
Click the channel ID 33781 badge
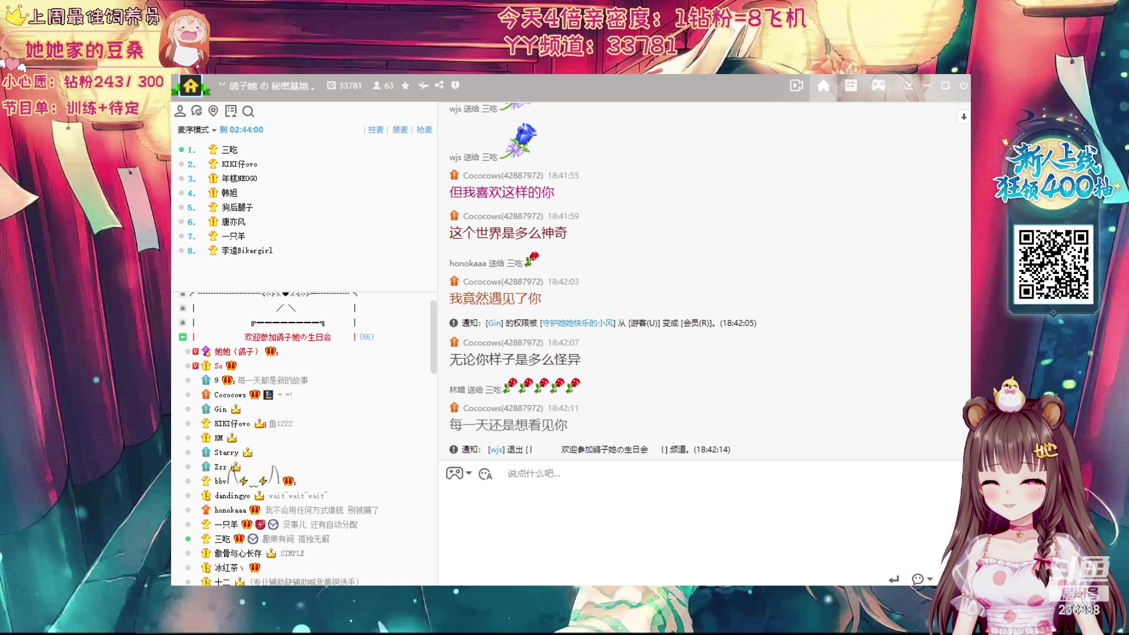click(x=345, y=85)
